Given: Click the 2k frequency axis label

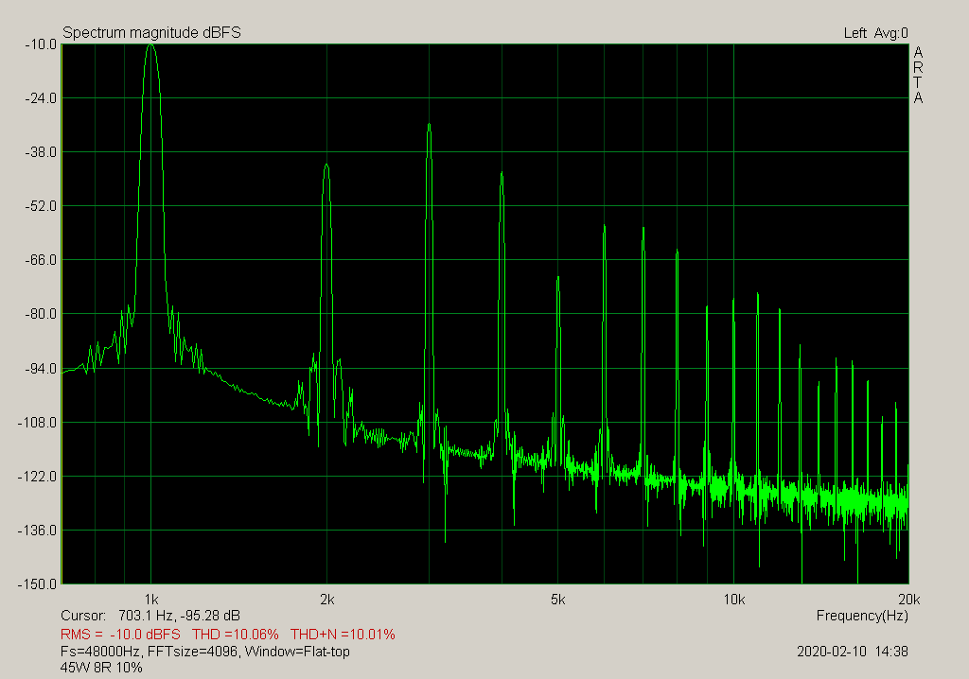Looking at the screenshot, I should [x=326, y=600].
